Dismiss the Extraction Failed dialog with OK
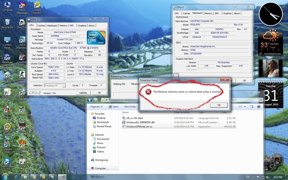 (219, 105)
